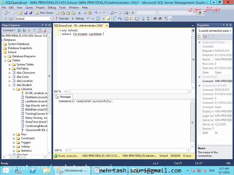Click the Execute button
Image resolution: width=234 pixels, height=175 pixels.
(x=62, y=18)
